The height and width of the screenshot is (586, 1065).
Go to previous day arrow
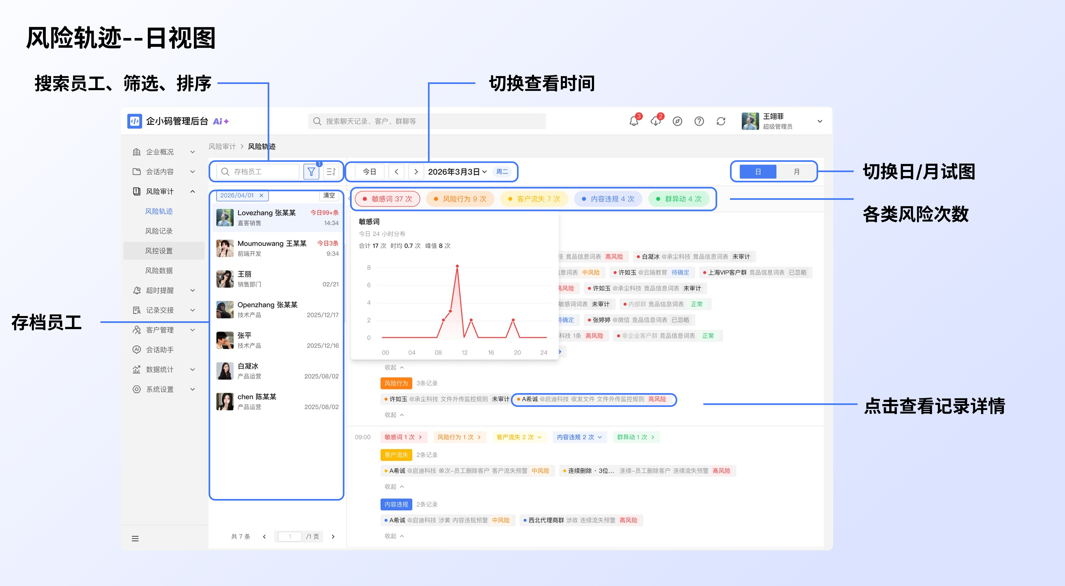pos(397,172)
